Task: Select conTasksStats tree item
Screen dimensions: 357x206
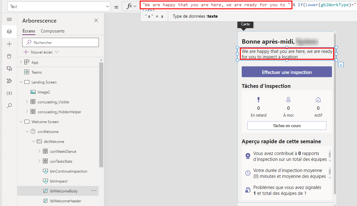Action: (x=61, y=161)
